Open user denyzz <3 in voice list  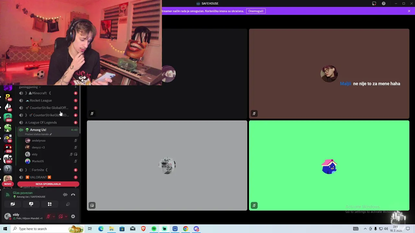tap(51, 147)
